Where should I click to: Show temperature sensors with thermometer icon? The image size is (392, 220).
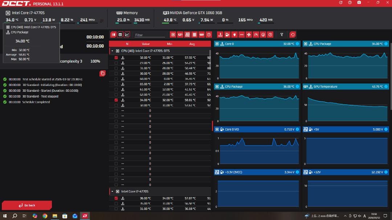(220, 35)
